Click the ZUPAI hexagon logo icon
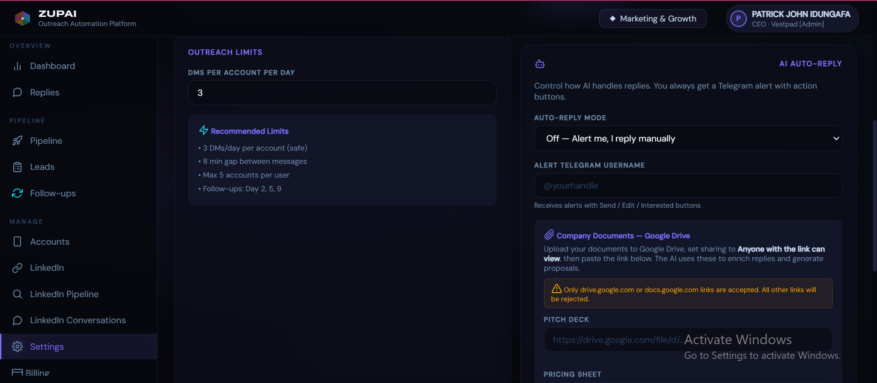 click(22, 18)
